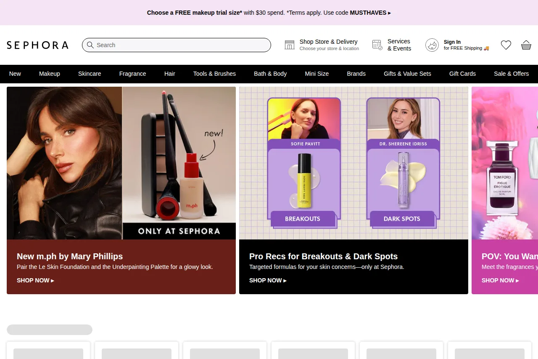The height and width of the screenshot is (359, 538).
Task: Go home by clicking the Sephora logo
Action: tap(37, 45)
